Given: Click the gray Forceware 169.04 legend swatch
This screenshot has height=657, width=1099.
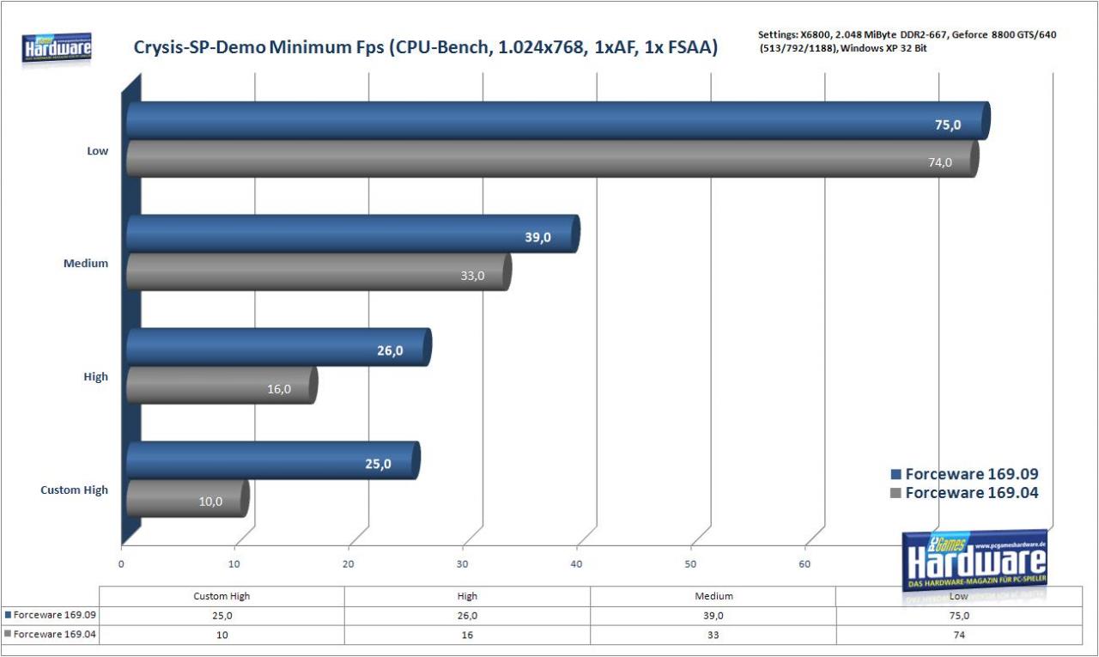Looking at the screenshot, I should click(896, 493).
